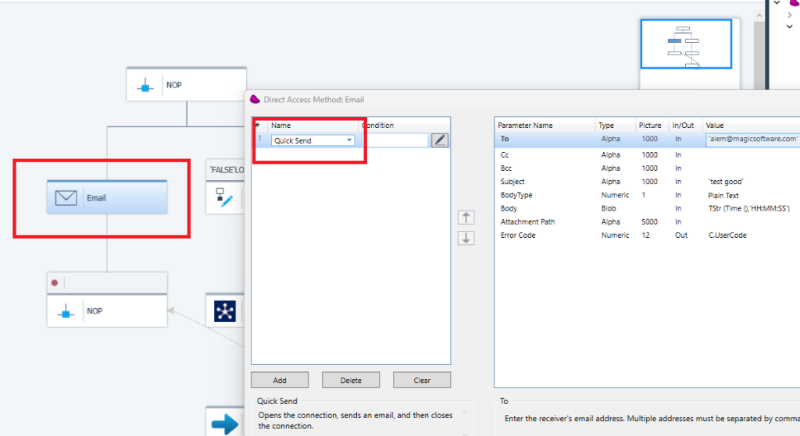The width and height of the screenshot is (800, 436).
Task: Open the Quick Send method dropdown
Action: click(349, 140)
